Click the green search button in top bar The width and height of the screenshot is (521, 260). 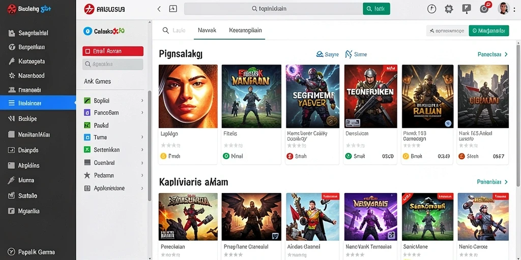click(x=377, y=9)
